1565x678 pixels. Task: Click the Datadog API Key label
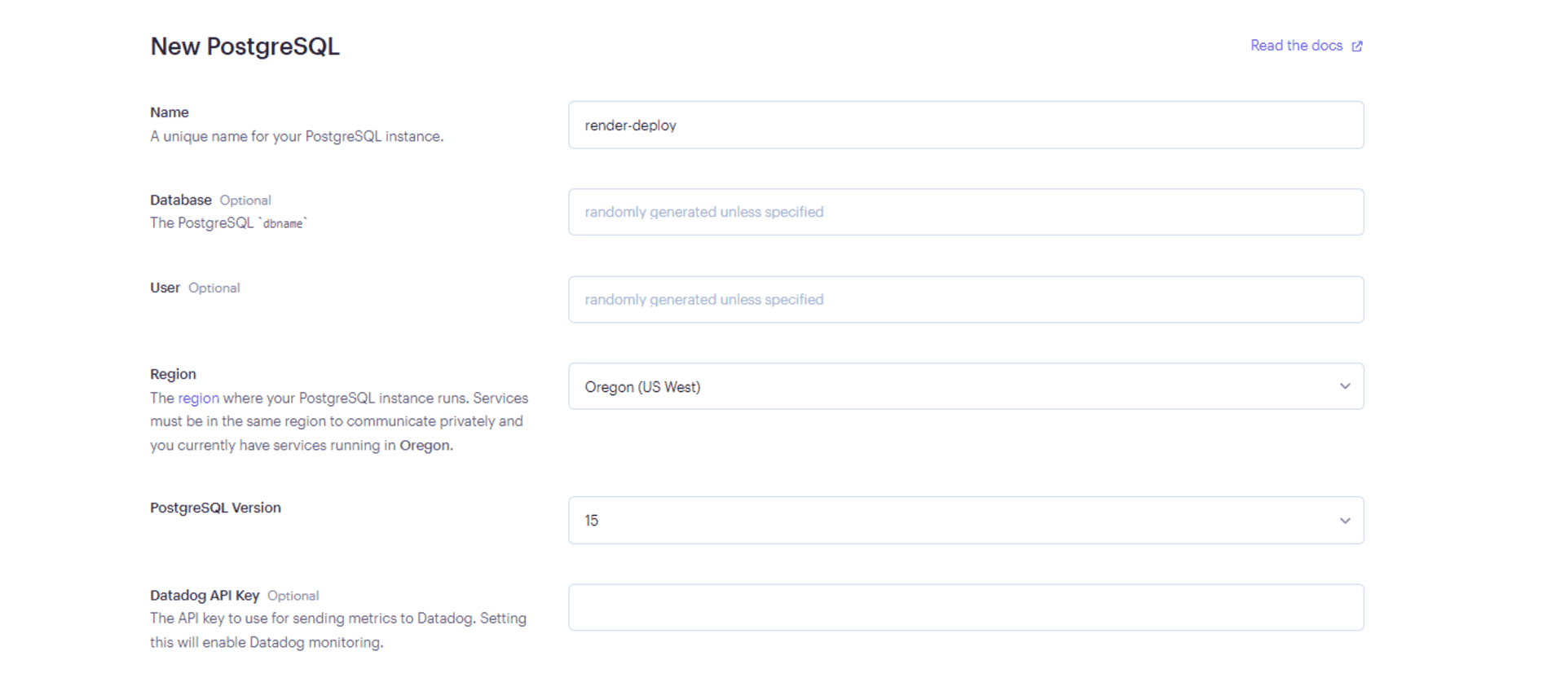tap(205, 595)
